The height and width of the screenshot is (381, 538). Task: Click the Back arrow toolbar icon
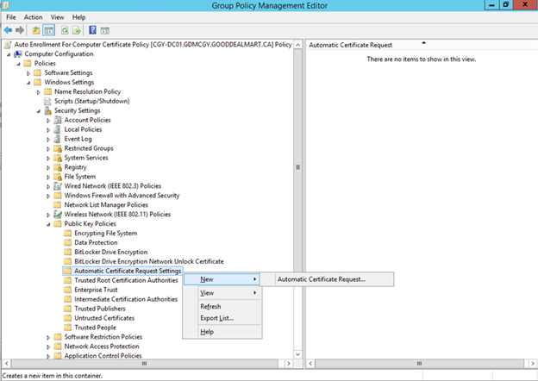click(8, 29)
